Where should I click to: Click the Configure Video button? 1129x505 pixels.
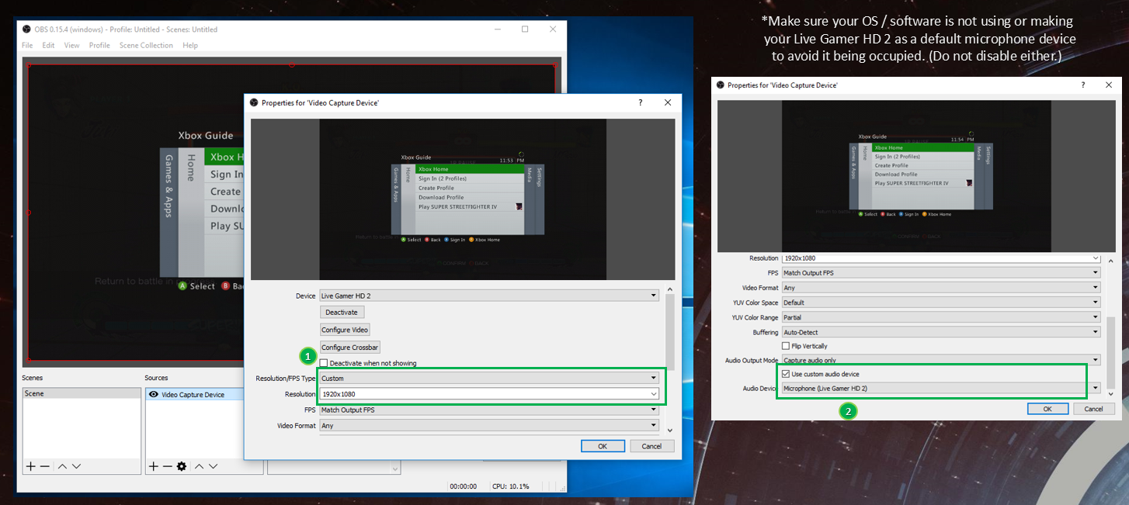(345, 330)
